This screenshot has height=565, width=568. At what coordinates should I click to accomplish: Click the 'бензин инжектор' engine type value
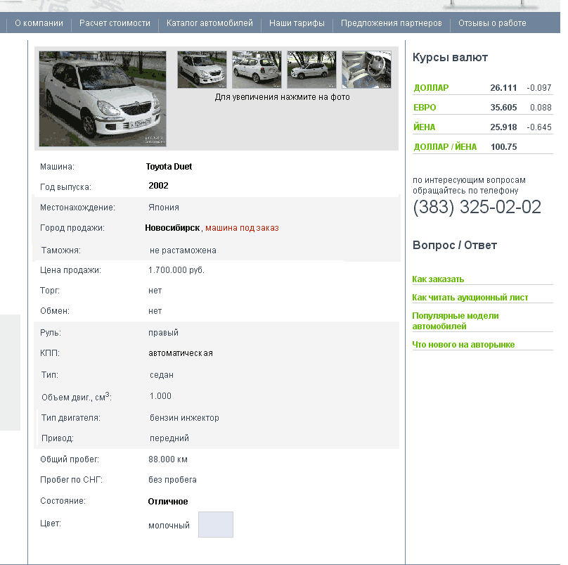pos(184,418)
